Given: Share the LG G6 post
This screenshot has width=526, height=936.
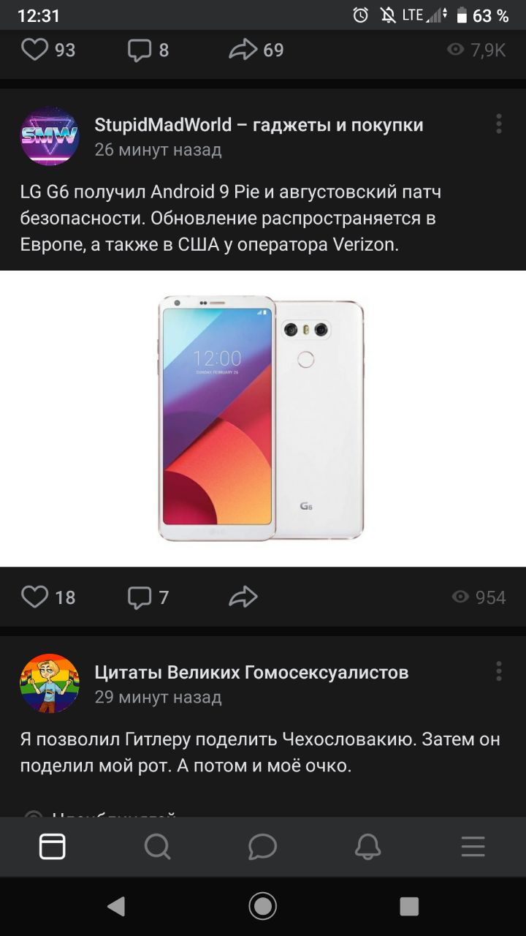Looking at the screenshot, I should (243, 597).
